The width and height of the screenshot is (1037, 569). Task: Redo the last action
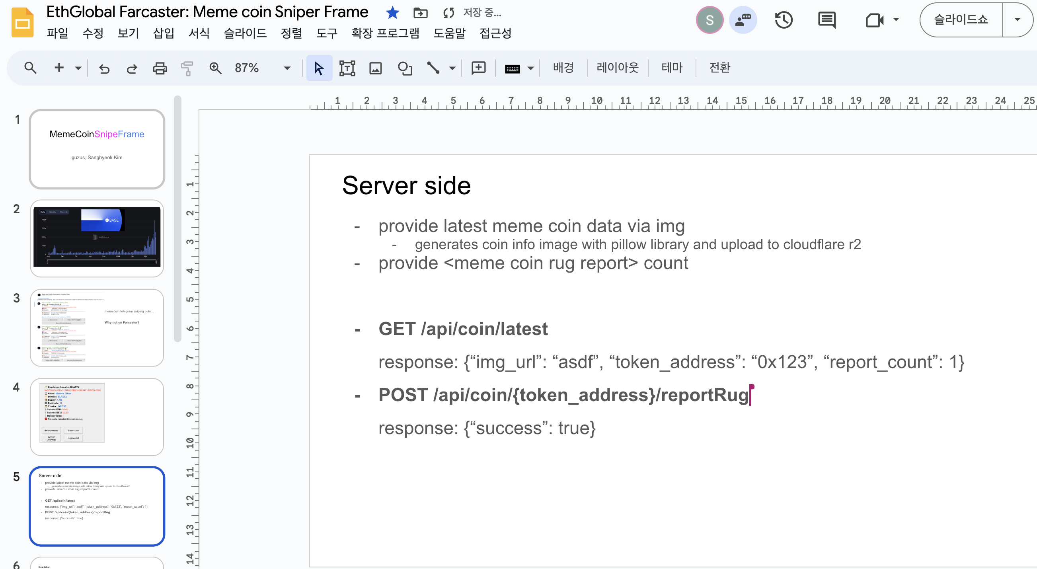point(132,69)
